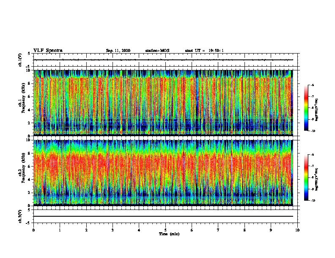Image resolution: width=335 pixels, height=258 pixels.
Task: Click the time axis tick label '5'
Action: pos(165,230)
